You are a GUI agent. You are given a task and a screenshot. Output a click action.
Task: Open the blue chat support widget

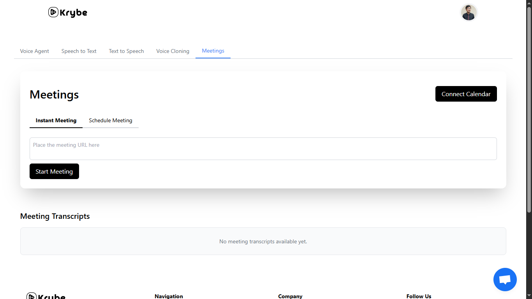505,280
